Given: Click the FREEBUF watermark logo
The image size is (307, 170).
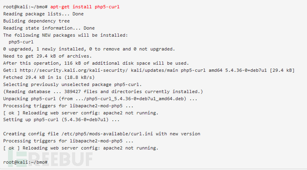Looking at the screenshot, I should click(x=50, y=159).
